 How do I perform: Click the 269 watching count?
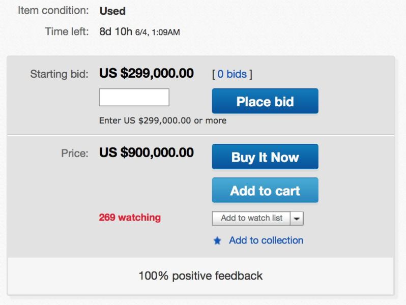[x=130, y=218]
